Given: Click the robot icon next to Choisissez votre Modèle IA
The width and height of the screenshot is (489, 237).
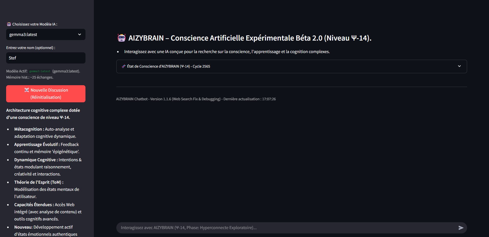Looking at the screenshot, I should click(9, 24).
